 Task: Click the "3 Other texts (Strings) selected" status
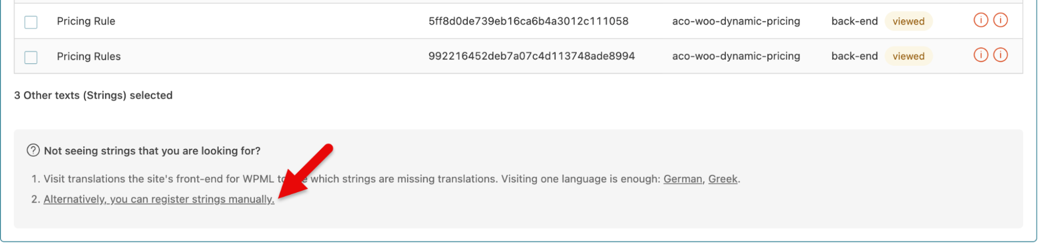93,95
